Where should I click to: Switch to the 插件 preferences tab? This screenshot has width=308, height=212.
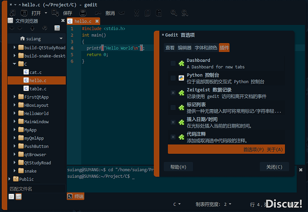pos(224,48)
